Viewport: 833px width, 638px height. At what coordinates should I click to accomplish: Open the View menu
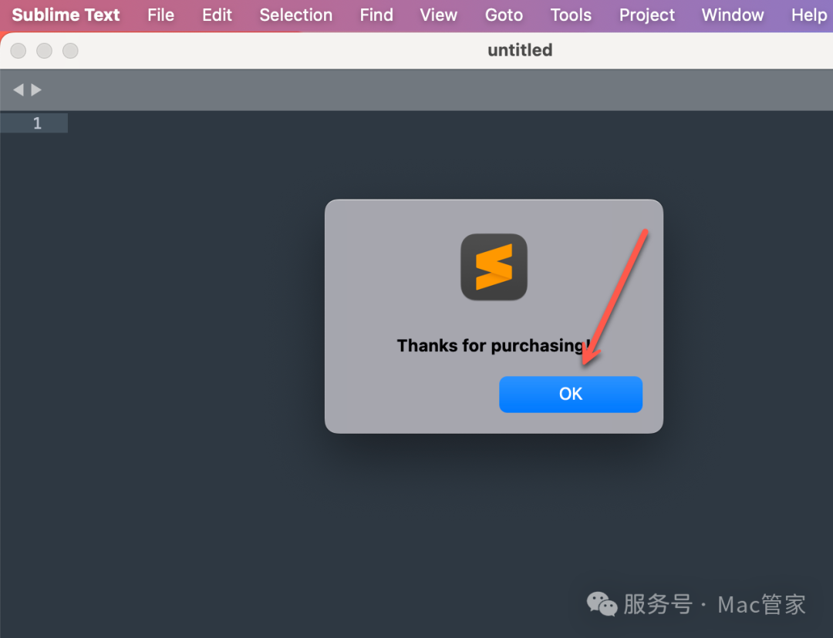(439, 15)
